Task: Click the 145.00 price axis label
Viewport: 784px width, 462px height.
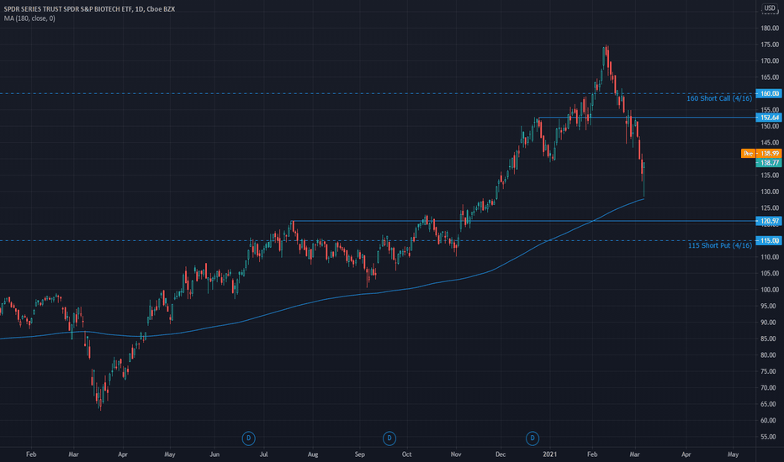Action: (x=770, y=143)
